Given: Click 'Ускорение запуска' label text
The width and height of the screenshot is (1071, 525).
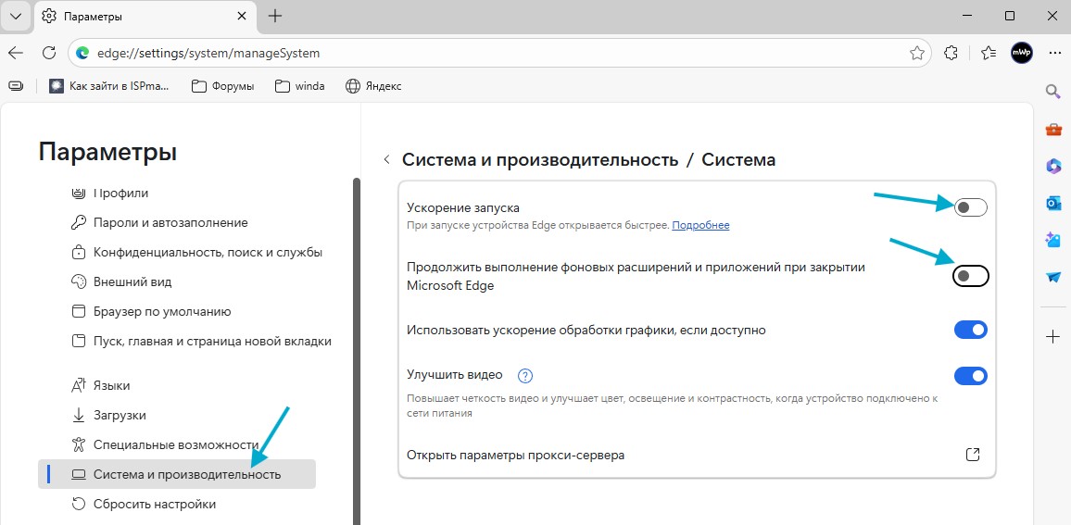Looking at the screenshot, I should 463,207.
